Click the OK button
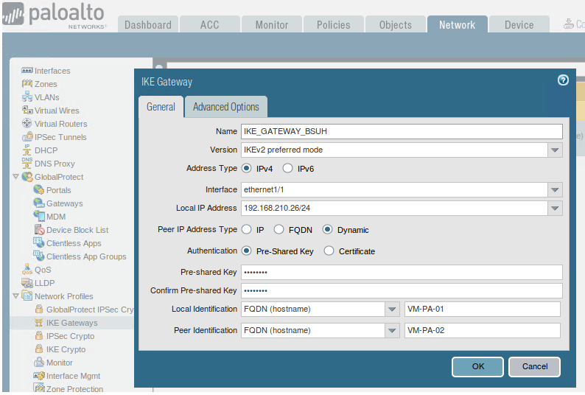 (477, 366)
